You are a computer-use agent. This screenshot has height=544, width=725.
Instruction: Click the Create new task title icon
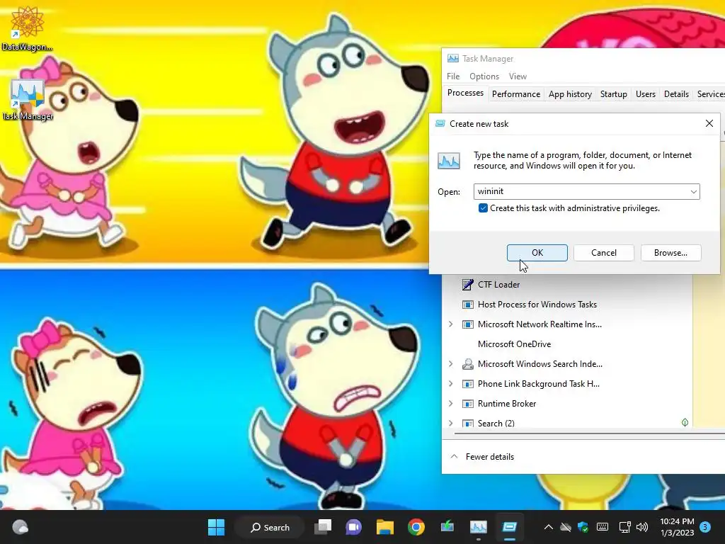click(440, 123)
